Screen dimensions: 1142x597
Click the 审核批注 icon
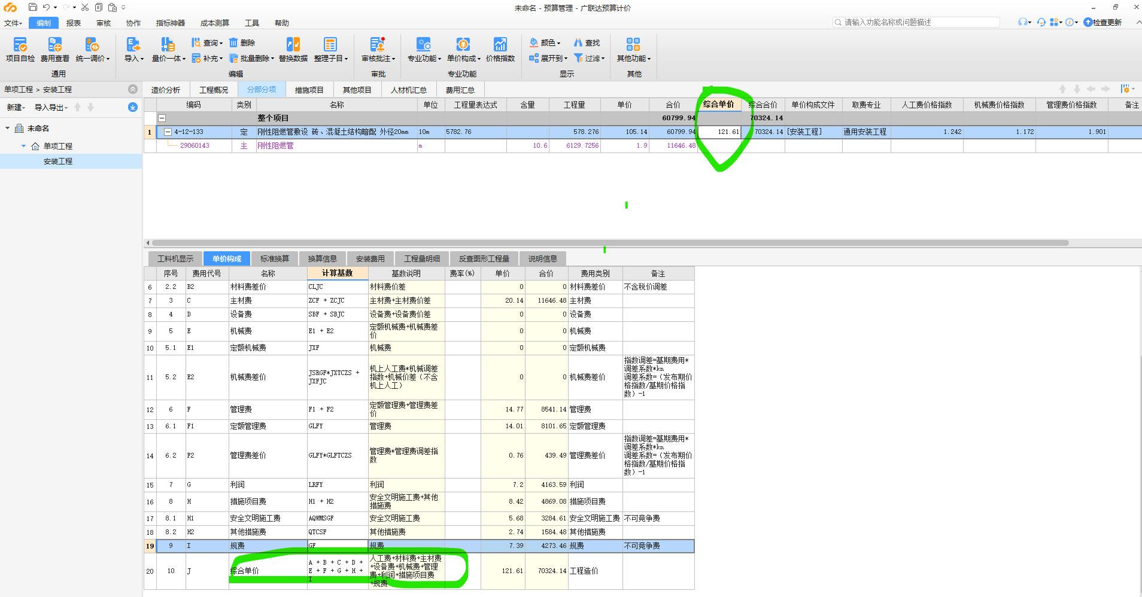coord(378,50)
